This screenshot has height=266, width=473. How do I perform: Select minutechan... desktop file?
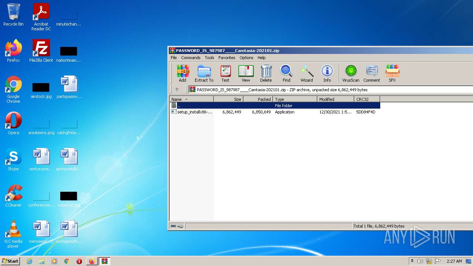[69, 18]
